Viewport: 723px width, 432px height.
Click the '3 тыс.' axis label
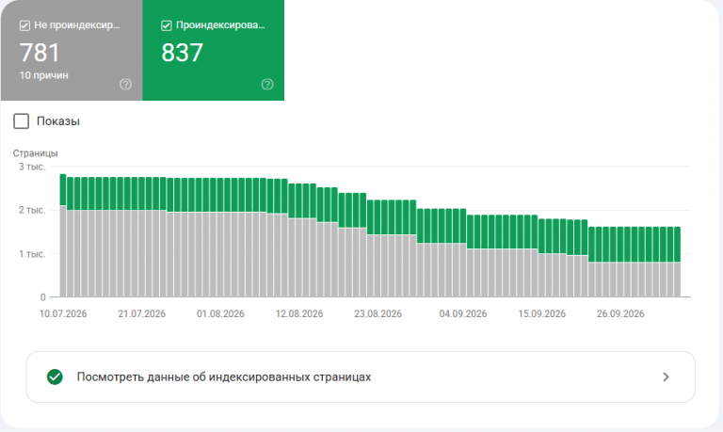pyautogui.click(x=32, y=167)
